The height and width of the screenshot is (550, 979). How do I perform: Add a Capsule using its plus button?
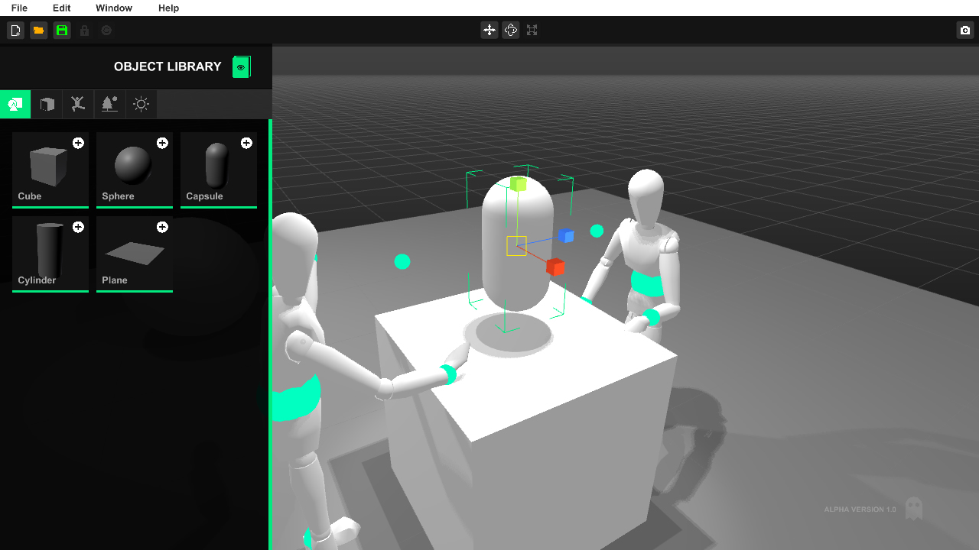246,143
